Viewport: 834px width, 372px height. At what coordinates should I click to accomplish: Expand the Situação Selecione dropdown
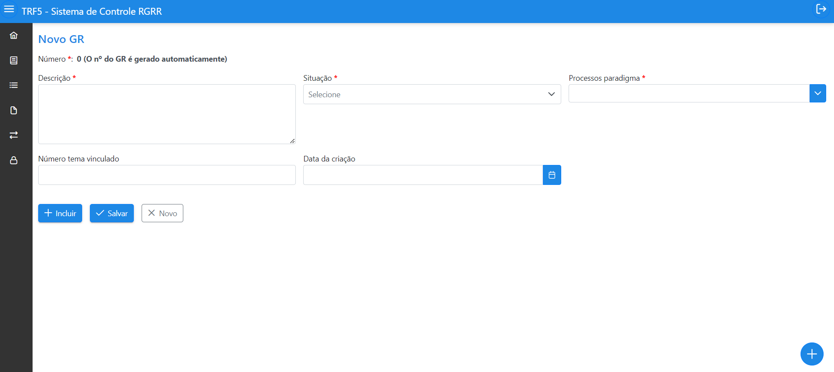point(432,94)
